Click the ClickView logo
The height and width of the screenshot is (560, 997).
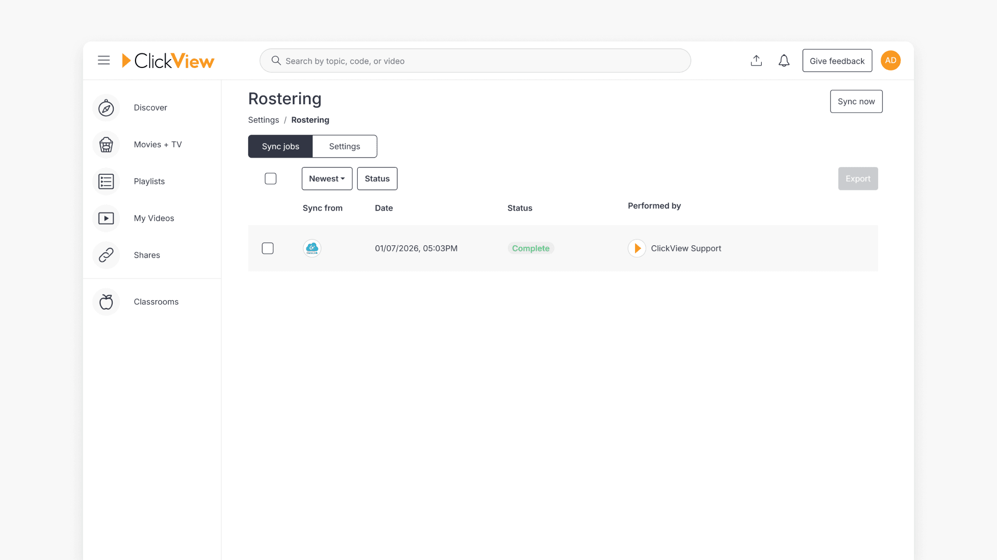point(168,60)
